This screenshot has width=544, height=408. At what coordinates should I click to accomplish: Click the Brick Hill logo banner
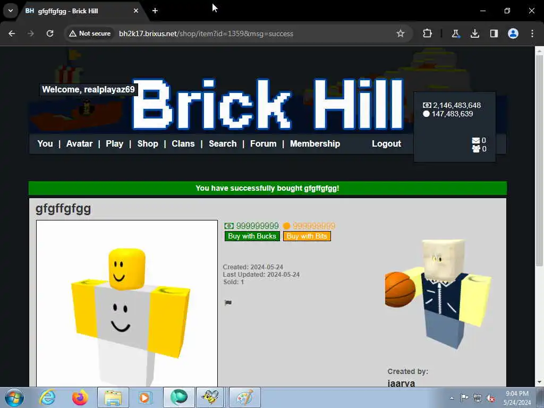[268, 104]
